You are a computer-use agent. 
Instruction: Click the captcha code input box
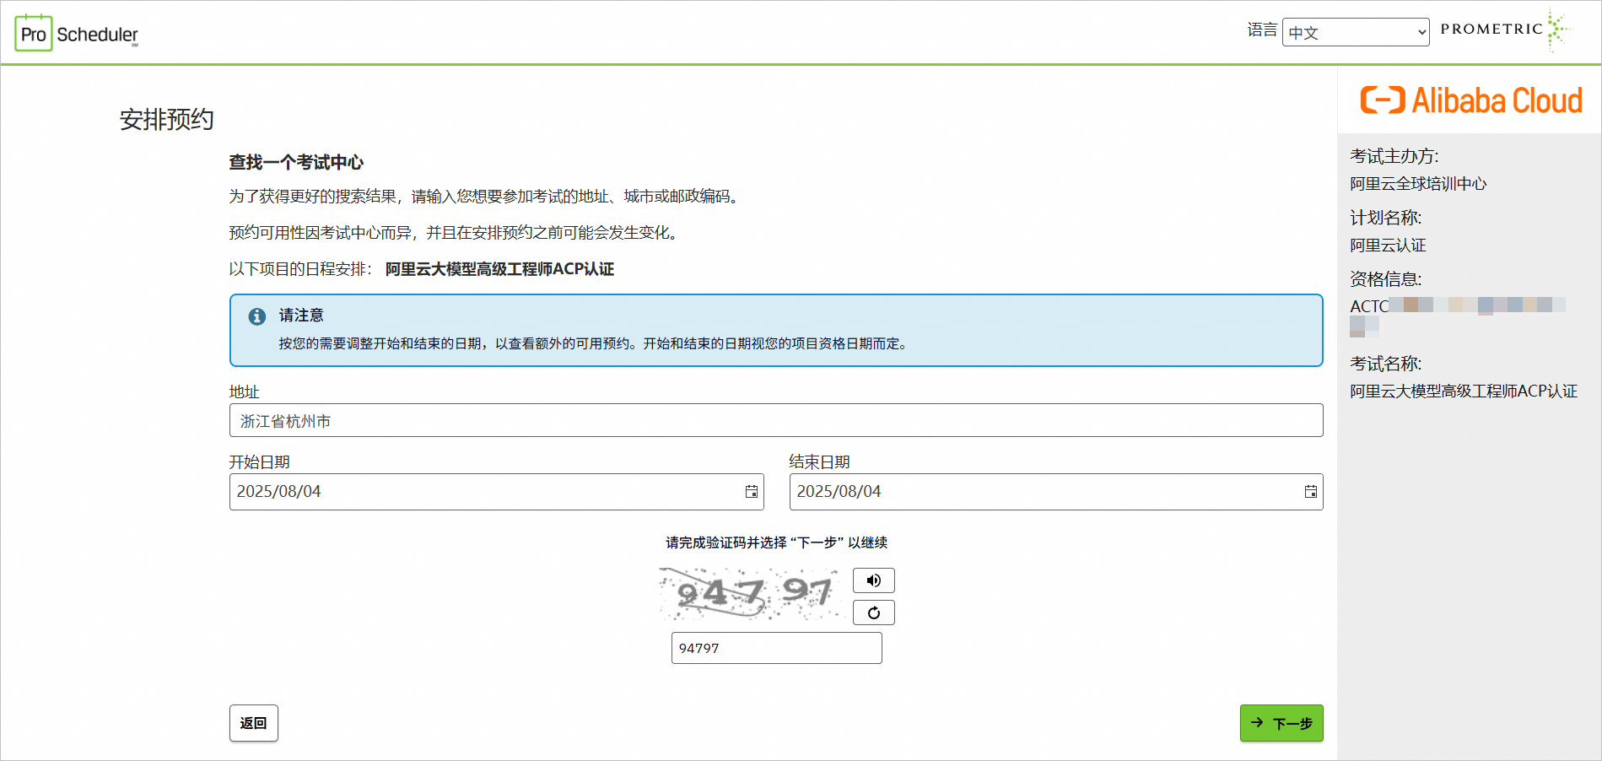(x=777, y=648)
